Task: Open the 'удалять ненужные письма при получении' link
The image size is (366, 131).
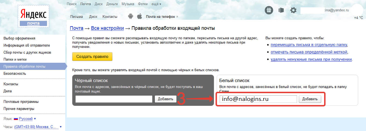Action: click(311, 59)
